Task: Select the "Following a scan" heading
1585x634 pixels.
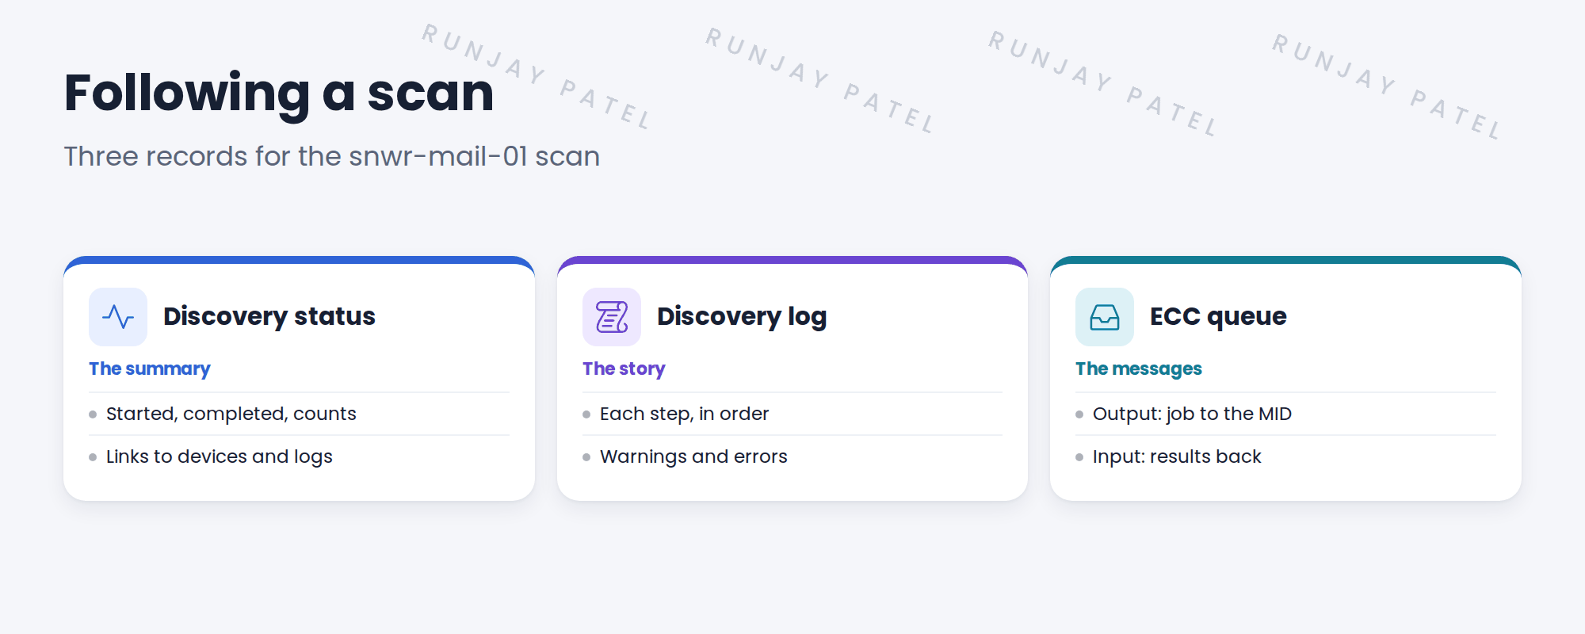Action: click(x=279, y=94)
